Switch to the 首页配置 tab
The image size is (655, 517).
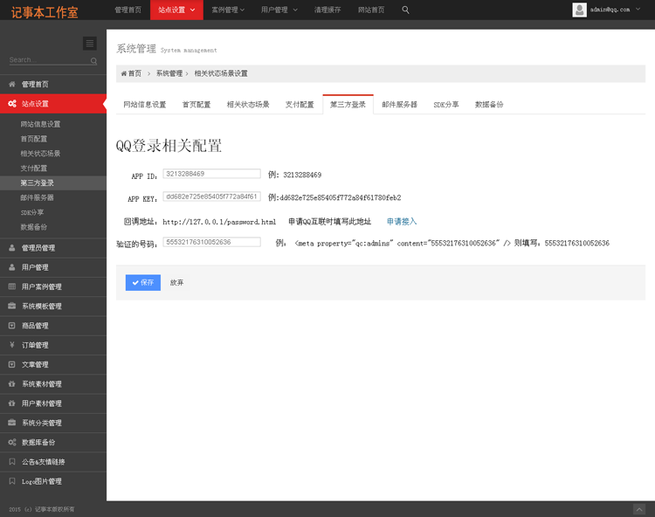click(x=196, y=105)
